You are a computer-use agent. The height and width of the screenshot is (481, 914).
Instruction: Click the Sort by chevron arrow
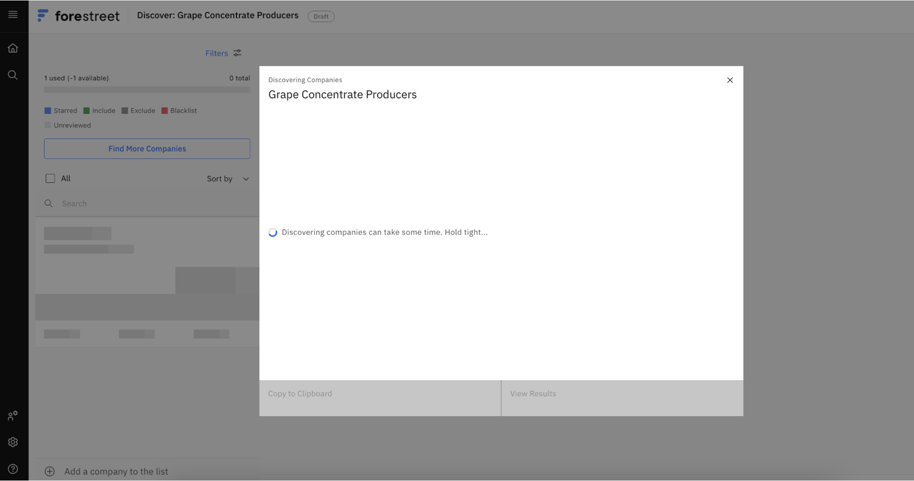pos(246,179)
